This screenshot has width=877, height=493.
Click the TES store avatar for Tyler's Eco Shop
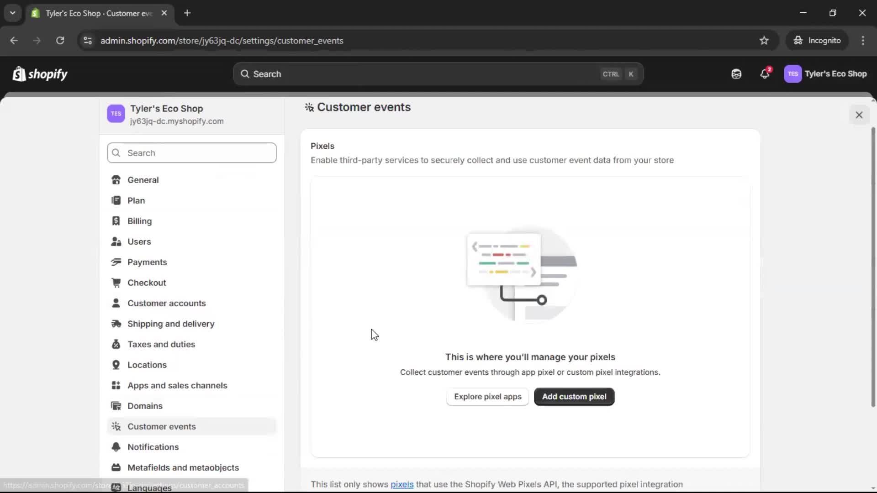tap(793, 74)
